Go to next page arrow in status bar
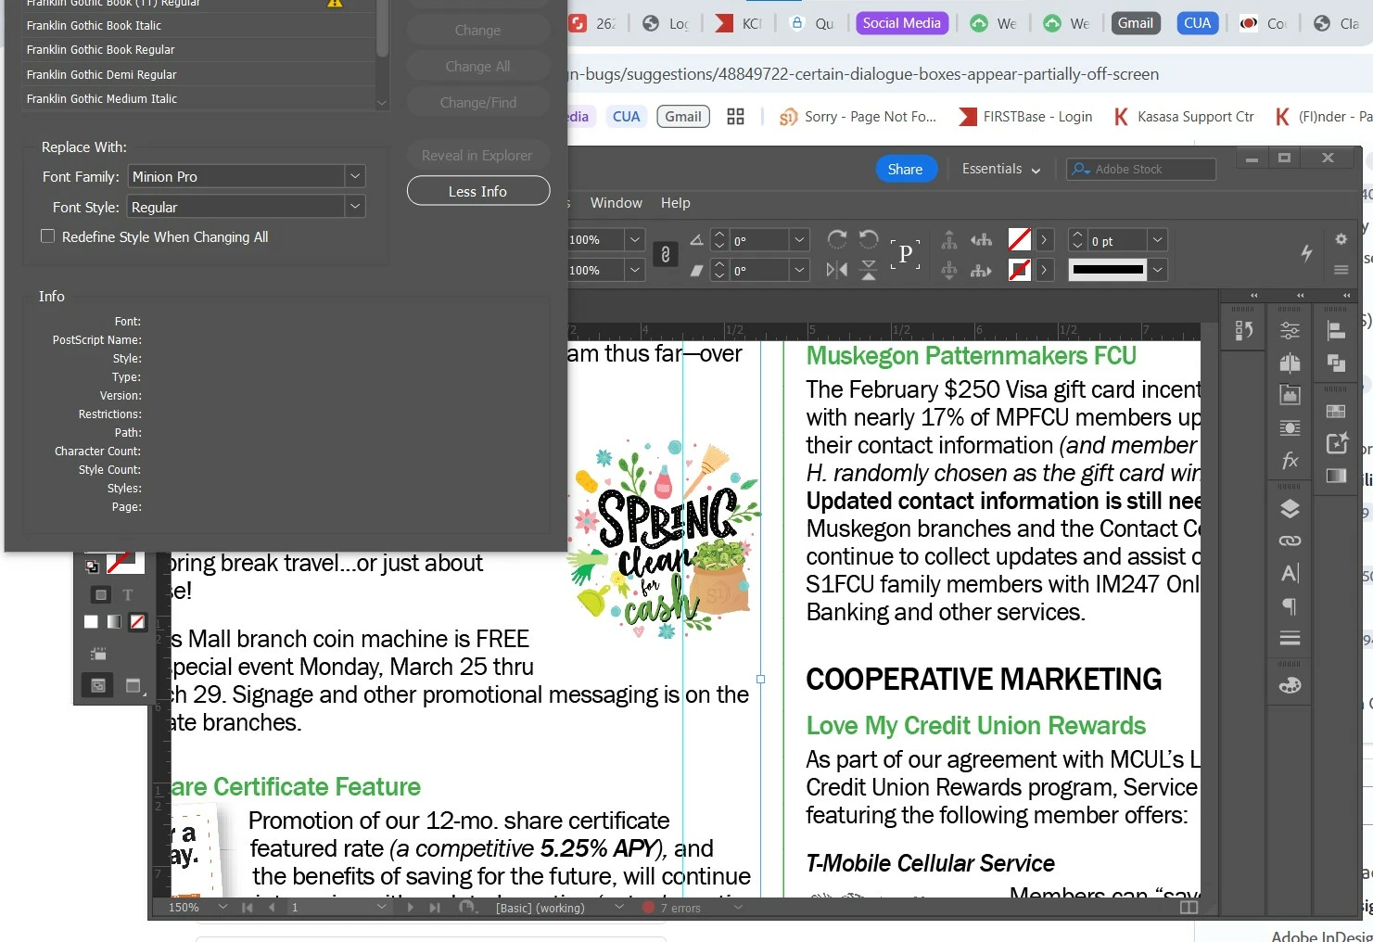The height and width of the screenshot is (942, 1373). (410, 908)
